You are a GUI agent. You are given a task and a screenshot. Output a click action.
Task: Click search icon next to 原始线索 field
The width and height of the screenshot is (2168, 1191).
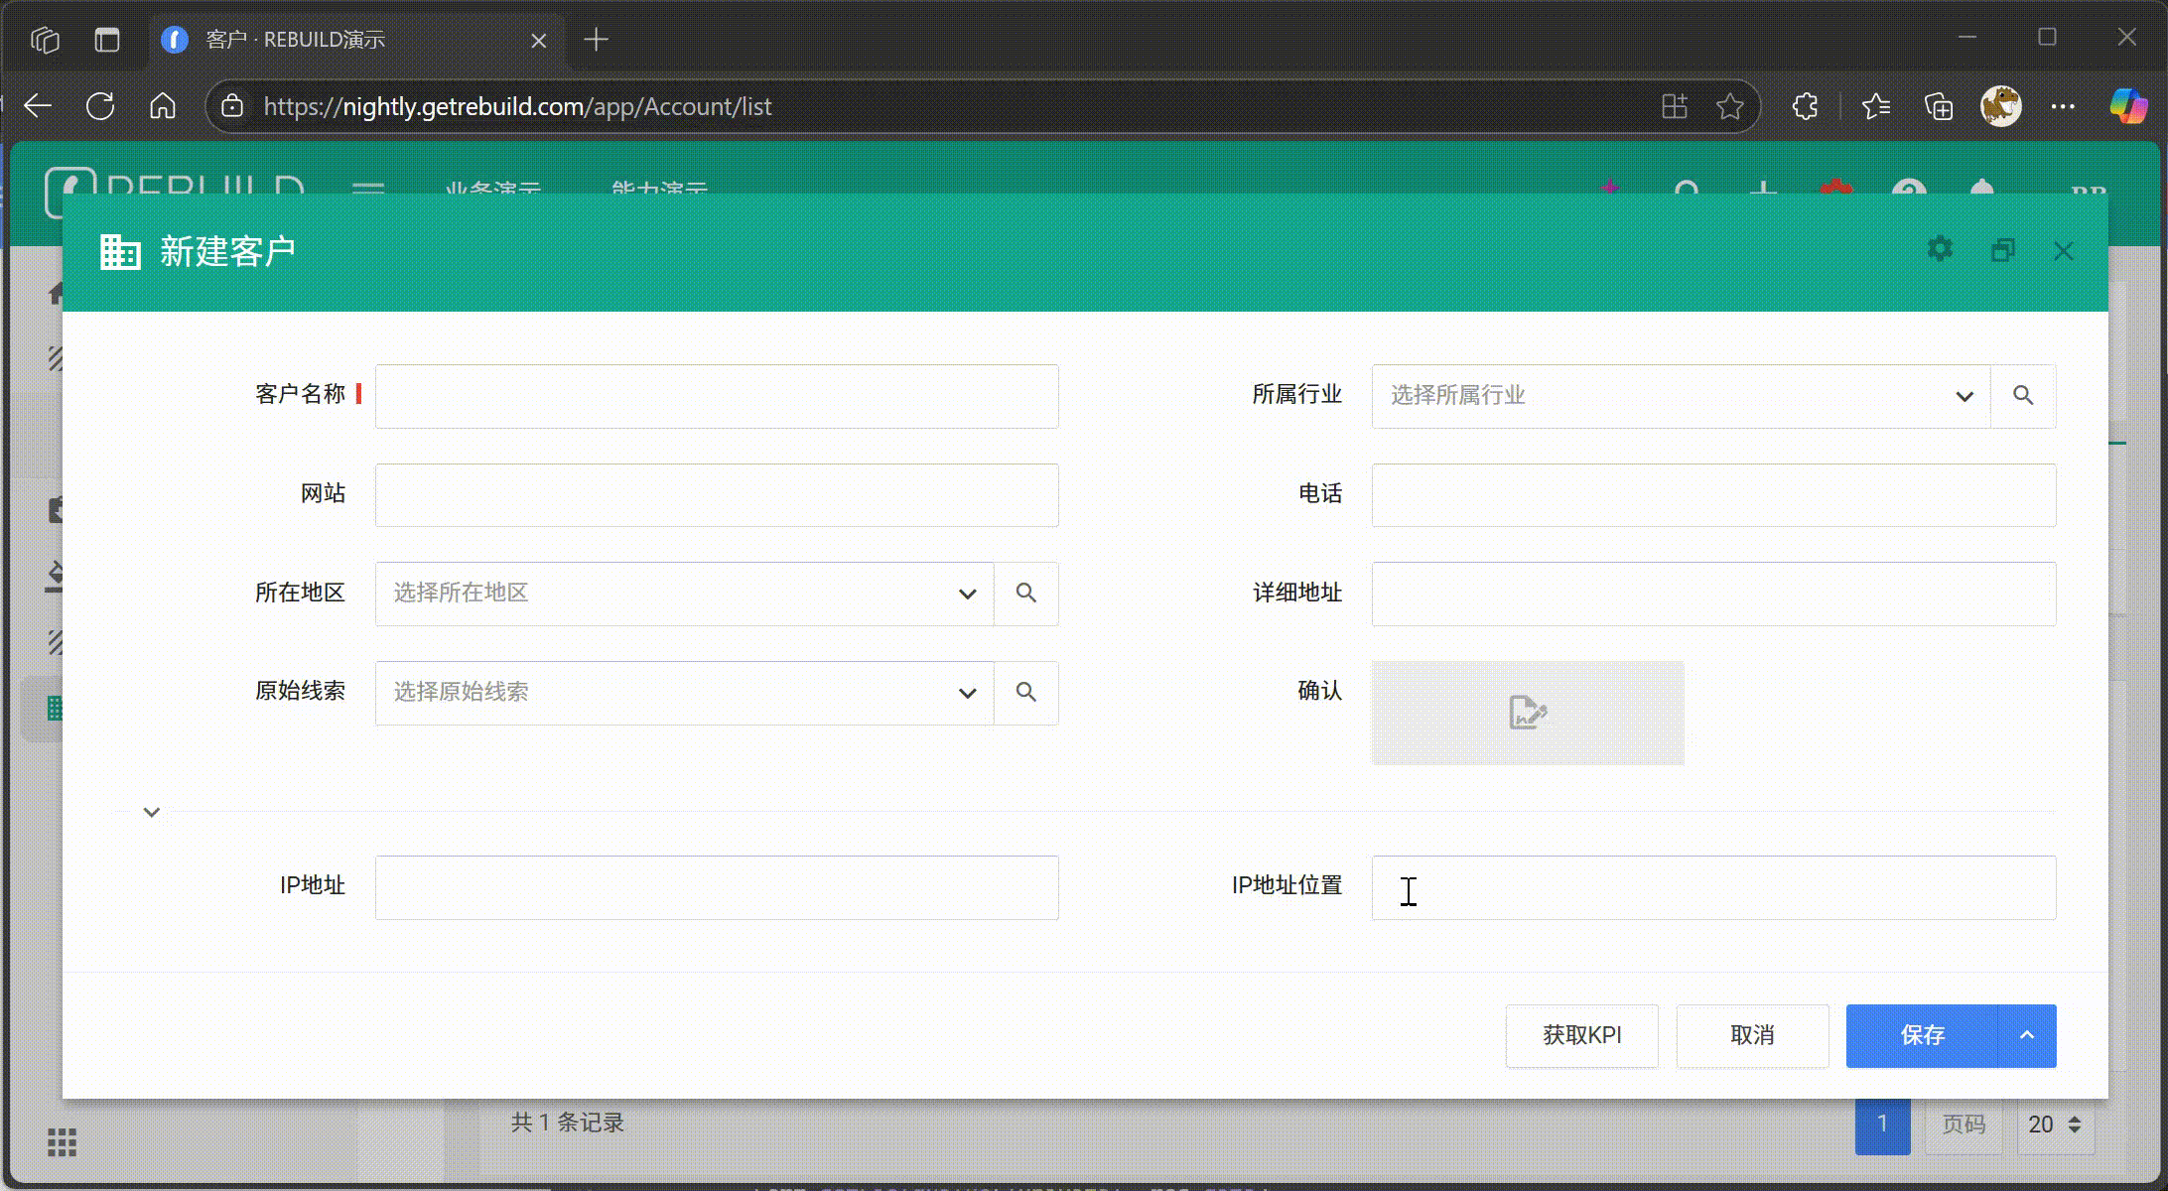pos(1026,693)
